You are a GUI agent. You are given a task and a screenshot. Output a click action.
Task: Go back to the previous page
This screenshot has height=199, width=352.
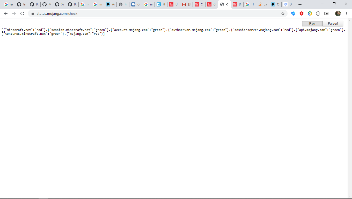click(x=6, y=13)
